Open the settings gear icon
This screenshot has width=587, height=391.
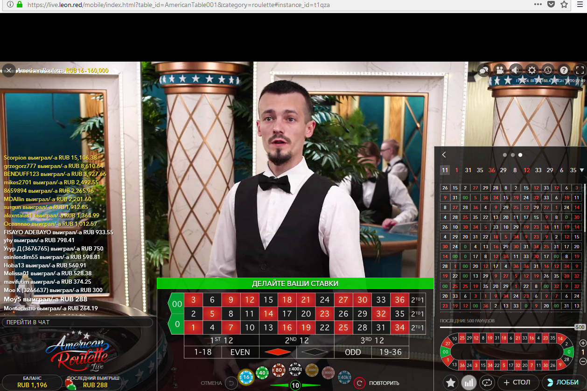point(531,70)
